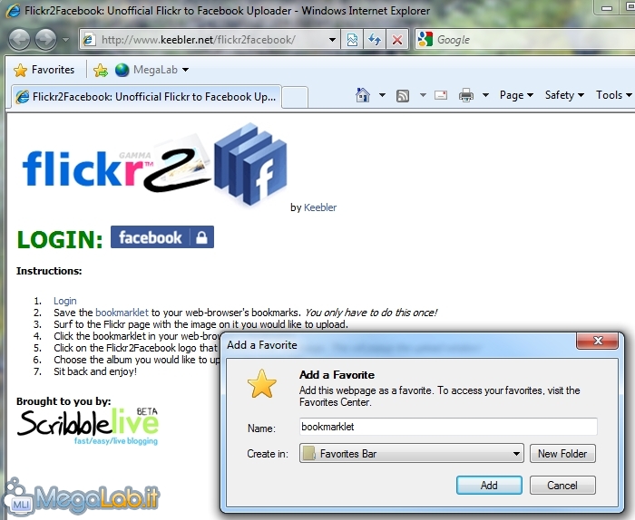Refresh the page with the Refresh icon
The image size is (635, 520).
click(x=375, y=40)
